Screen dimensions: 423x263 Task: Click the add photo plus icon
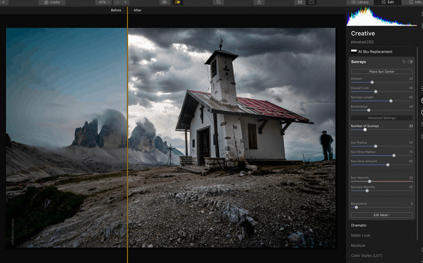pyautogui.click(x=4, y=2)
